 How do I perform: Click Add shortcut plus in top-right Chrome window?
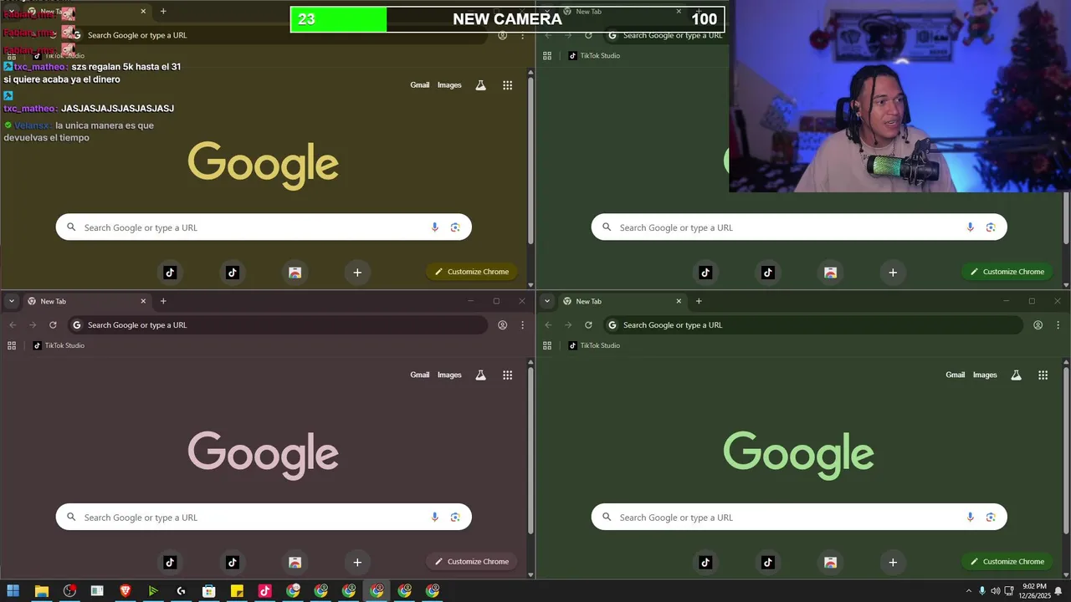click(x=893, y=272)
